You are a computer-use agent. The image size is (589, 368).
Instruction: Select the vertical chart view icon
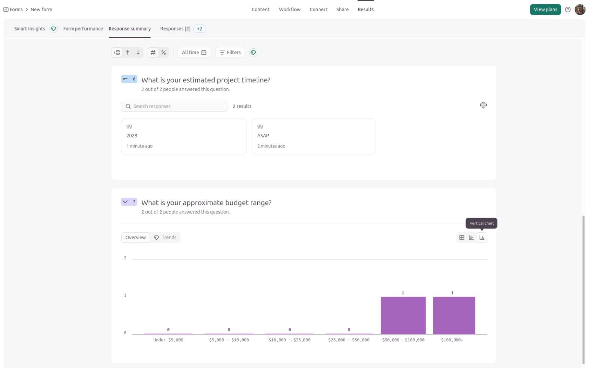tap(482, 238)
